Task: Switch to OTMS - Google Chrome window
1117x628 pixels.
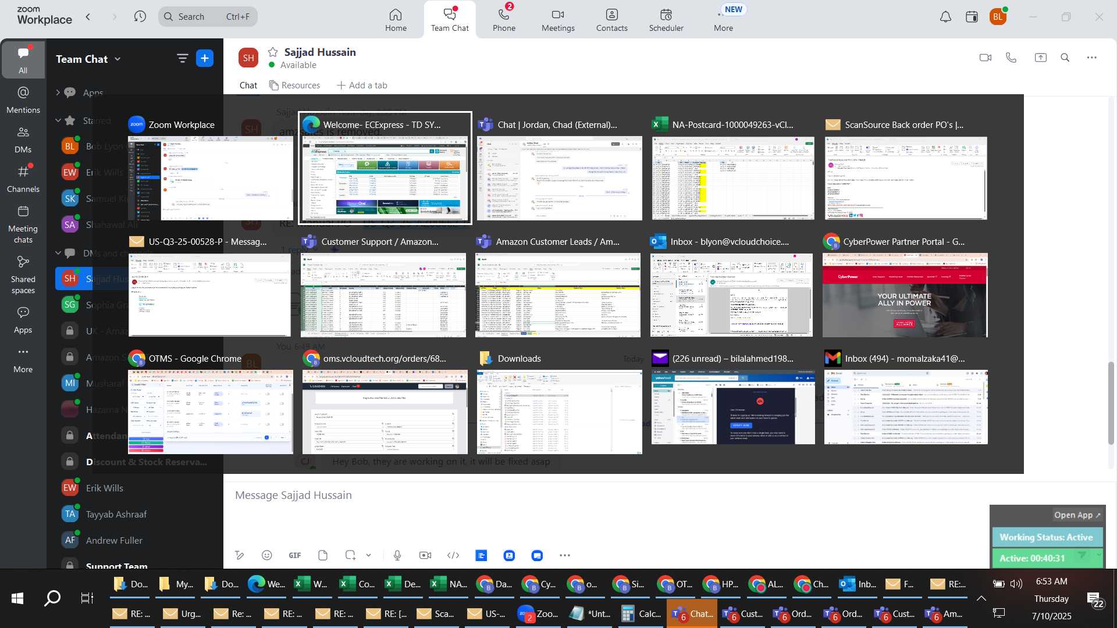Action: [x=210, y=403]
